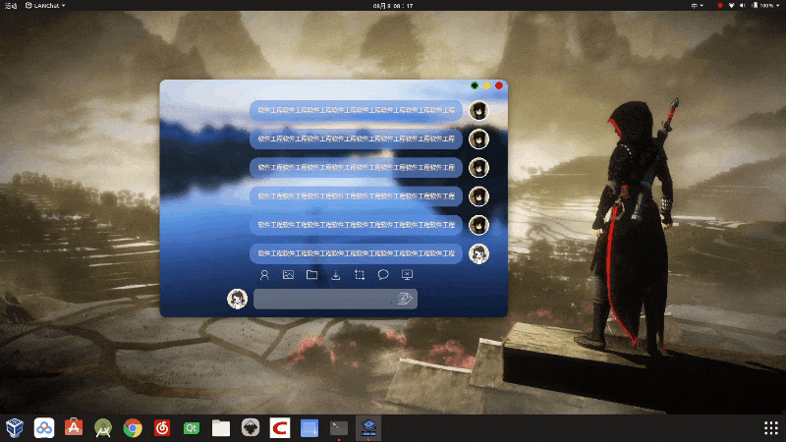Click the monitor screen icon in chat toolbar
Image resolution: width=786 pixels, height=442 pixels.
coord(407,275)
